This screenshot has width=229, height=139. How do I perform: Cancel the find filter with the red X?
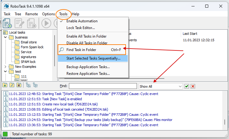(193, 86)
